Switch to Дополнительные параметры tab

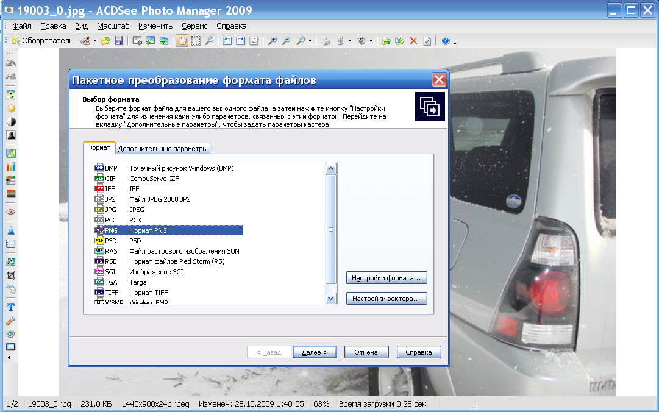click(163, 149)
